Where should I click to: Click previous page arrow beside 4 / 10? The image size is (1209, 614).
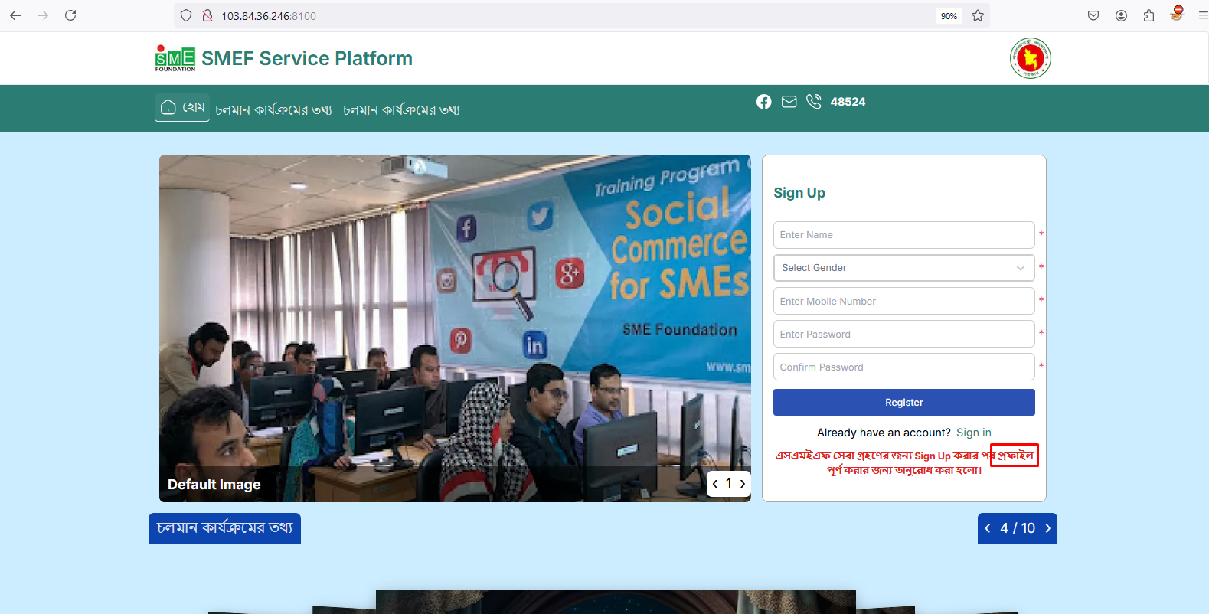988,528
